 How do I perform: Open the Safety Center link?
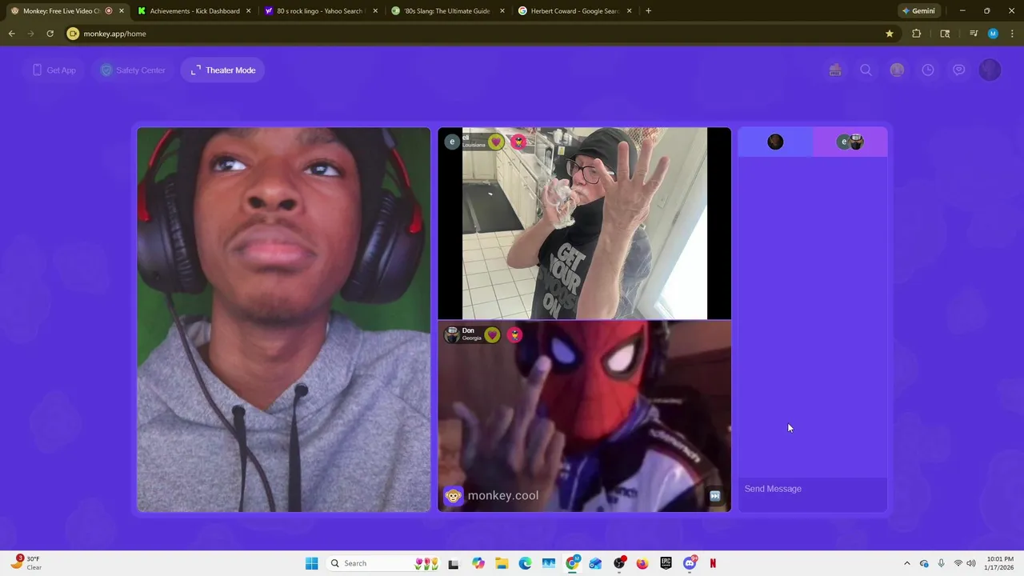(x=133, y=70)
